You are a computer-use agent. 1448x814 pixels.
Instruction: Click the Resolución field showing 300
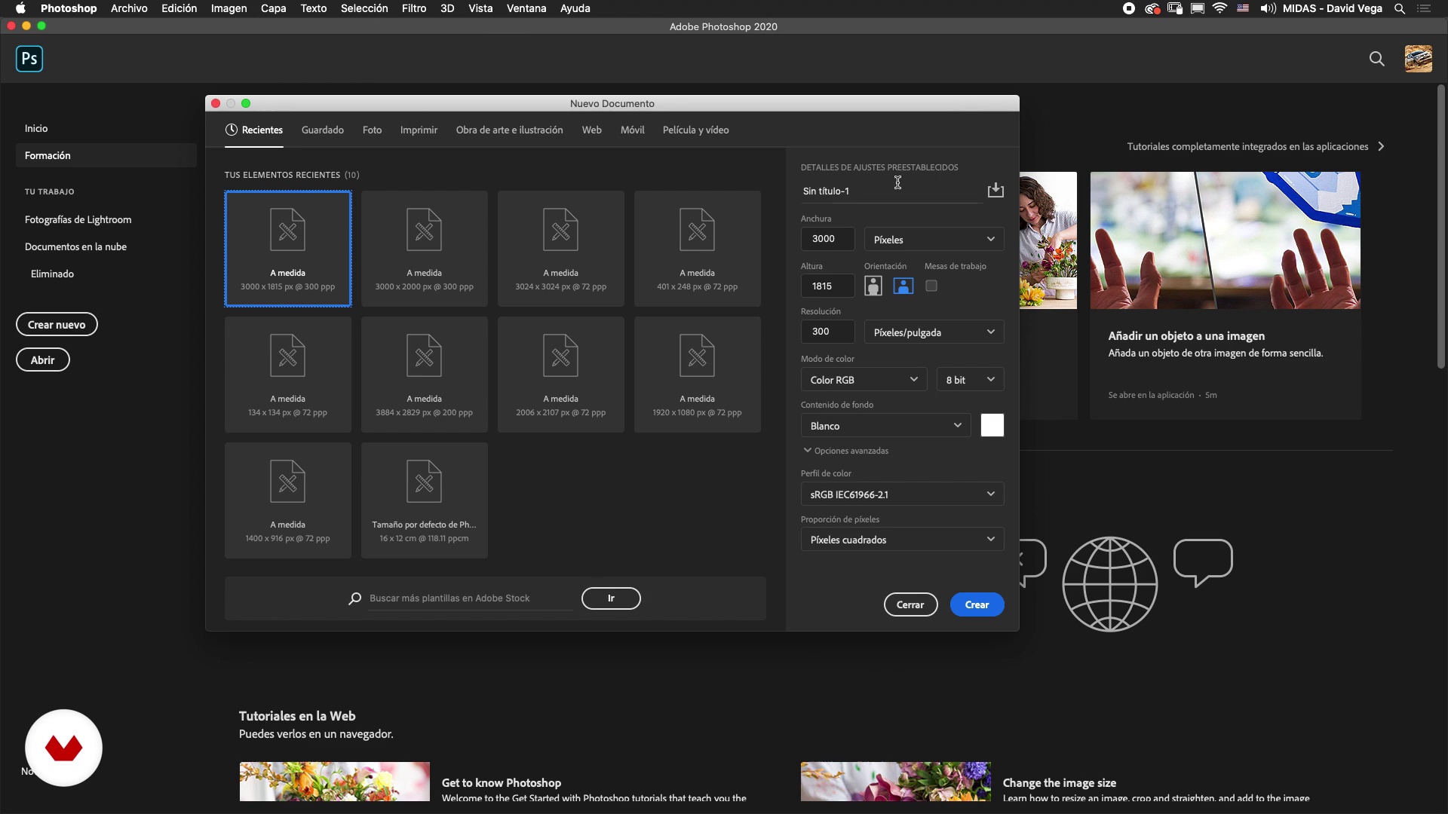(827, 332)
